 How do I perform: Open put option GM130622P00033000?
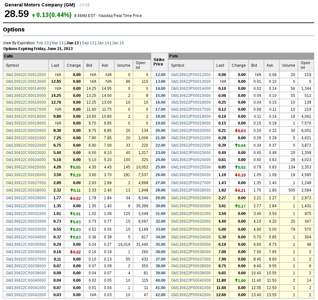click(191, 229)
